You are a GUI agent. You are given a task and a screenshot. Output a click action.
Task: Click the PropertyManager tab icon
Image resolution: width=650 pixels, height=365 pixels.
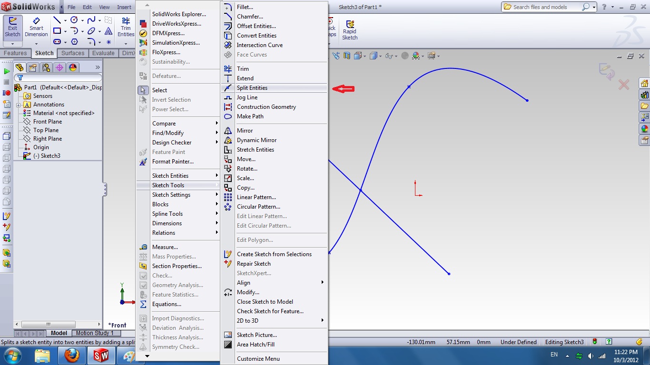[x=33, y=67]
